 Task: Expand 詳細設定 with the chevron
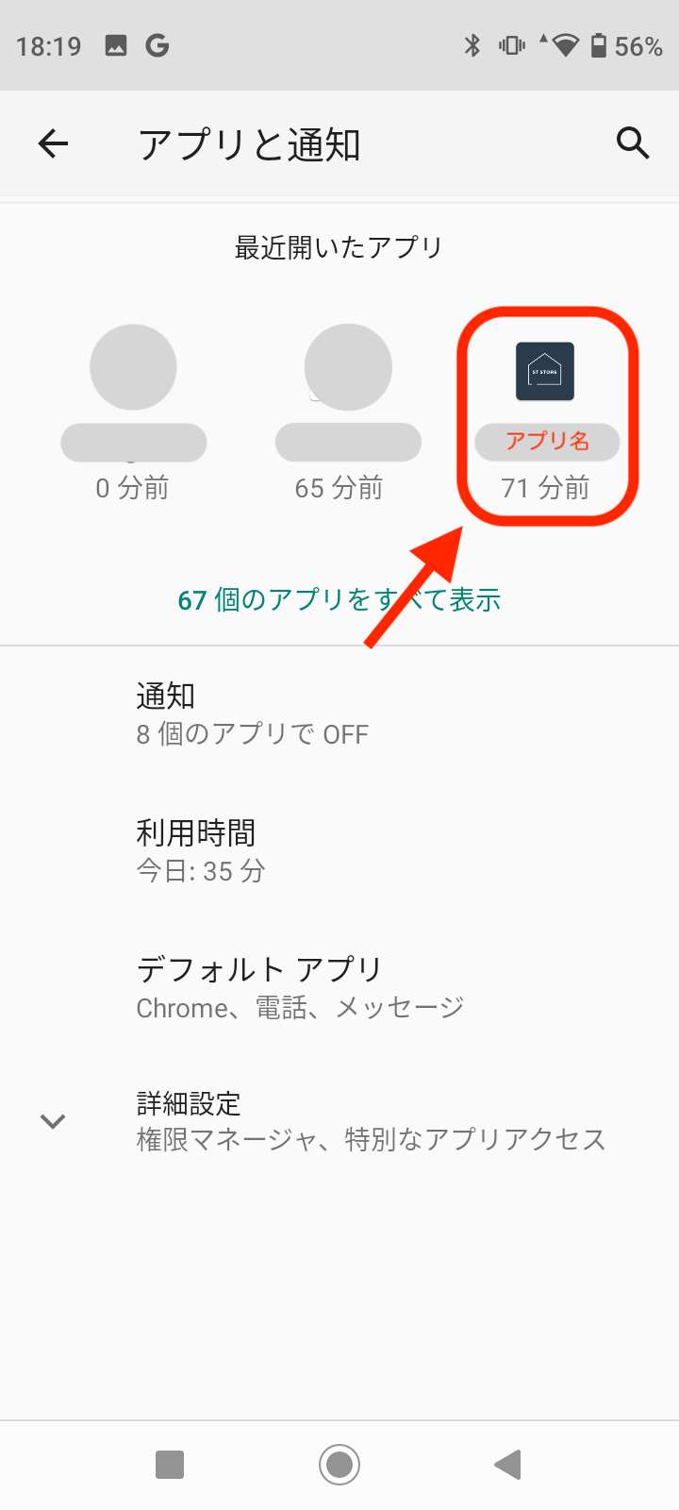pyautogui.click(x=53, y=1121)
